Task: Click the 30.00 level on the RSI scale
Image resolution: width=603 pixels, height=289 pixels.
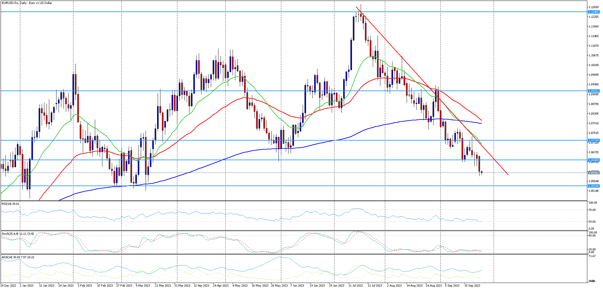Action: 593,222
